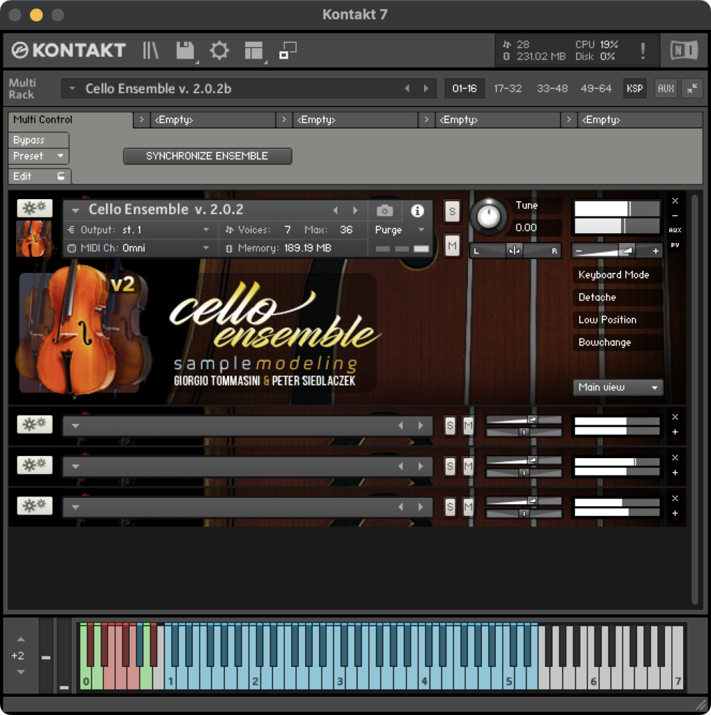This screenshot has width=711, height=715.
Task: Switch to rack page 01-16
Action: [x=464, y=89]
